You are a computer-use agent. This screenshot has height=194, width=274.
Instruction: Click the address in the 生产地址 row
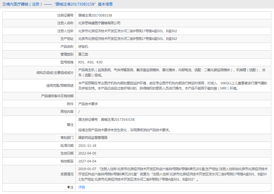[127, 39]
